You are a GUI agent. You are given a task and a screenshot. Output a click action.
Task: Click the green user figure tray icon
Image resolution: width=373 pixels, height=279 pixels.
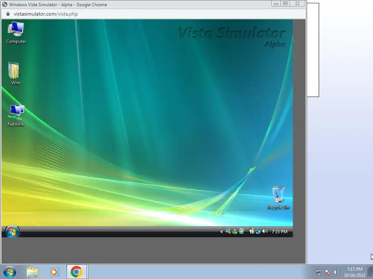point(235,231)
